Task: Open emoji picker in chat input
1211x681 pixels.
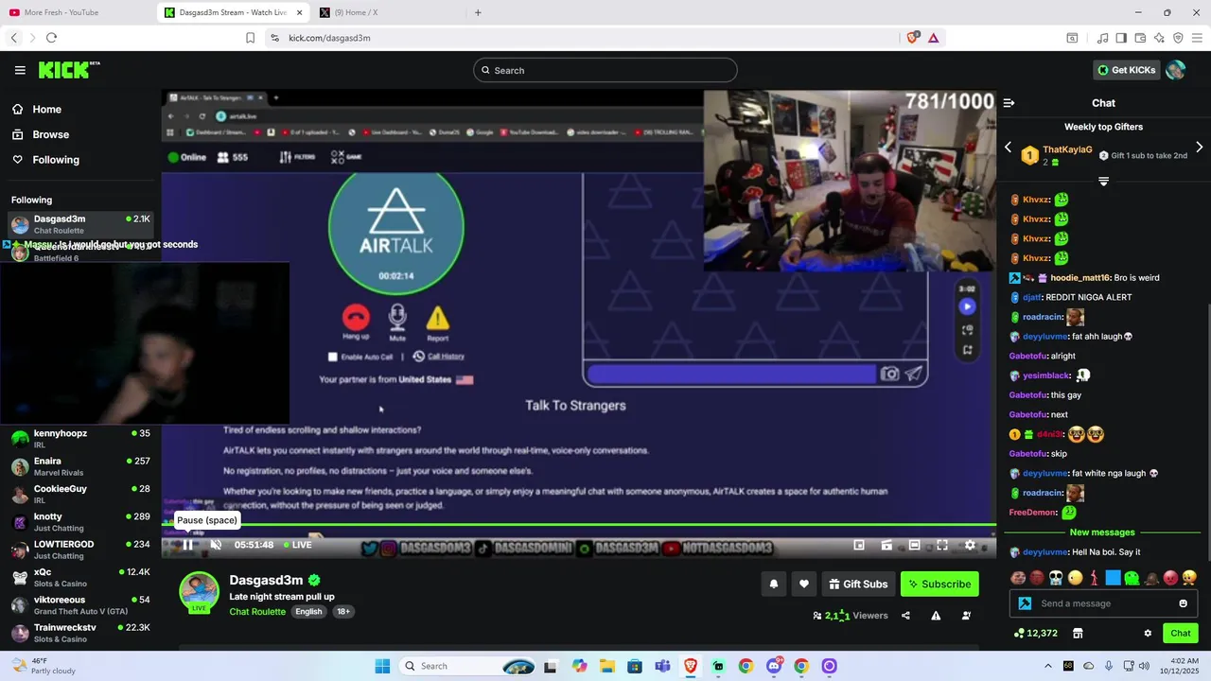Action: (1183, 603)
